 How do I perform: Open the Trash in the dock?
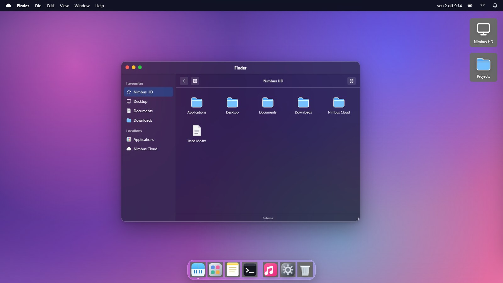click(x=305, y=270)
